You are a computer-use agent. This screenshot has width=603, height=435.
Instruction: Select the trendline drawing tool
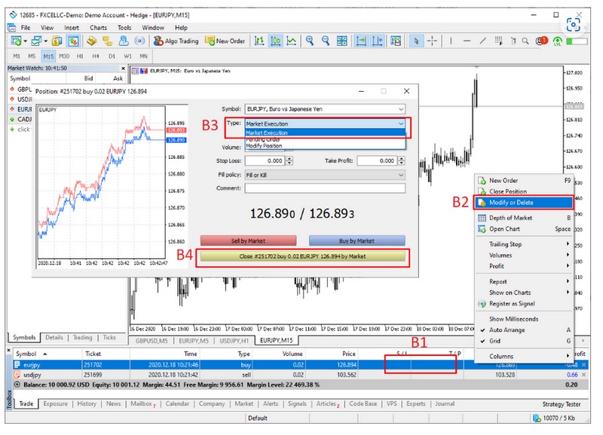[483, 41]
